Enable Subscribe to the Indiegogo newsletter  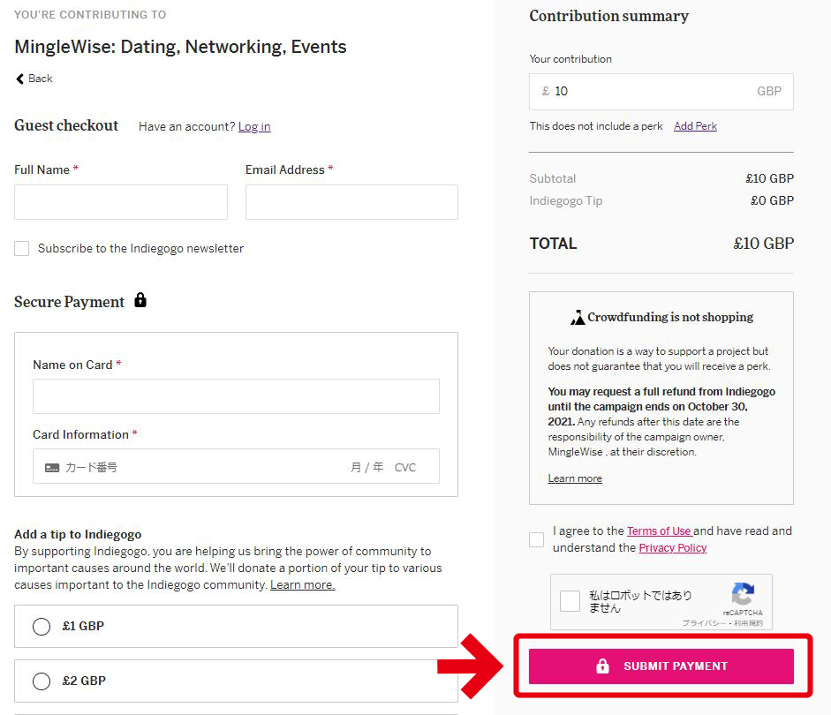click(x=21, y=248)
